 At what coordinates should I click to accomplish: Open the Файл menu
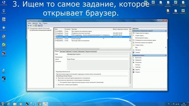[30, 23]
